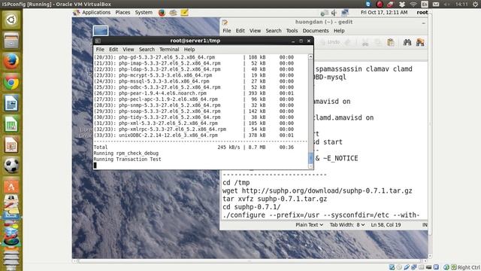Screen dimensions: 481x271
Task: Click the host clock showing 14:11
Action: [461, 4]
